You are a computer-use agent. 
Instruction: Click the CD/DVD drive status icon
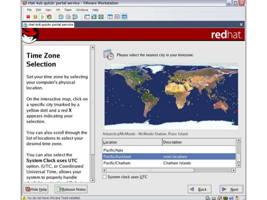pyautogui.click(x=208, y=198)
